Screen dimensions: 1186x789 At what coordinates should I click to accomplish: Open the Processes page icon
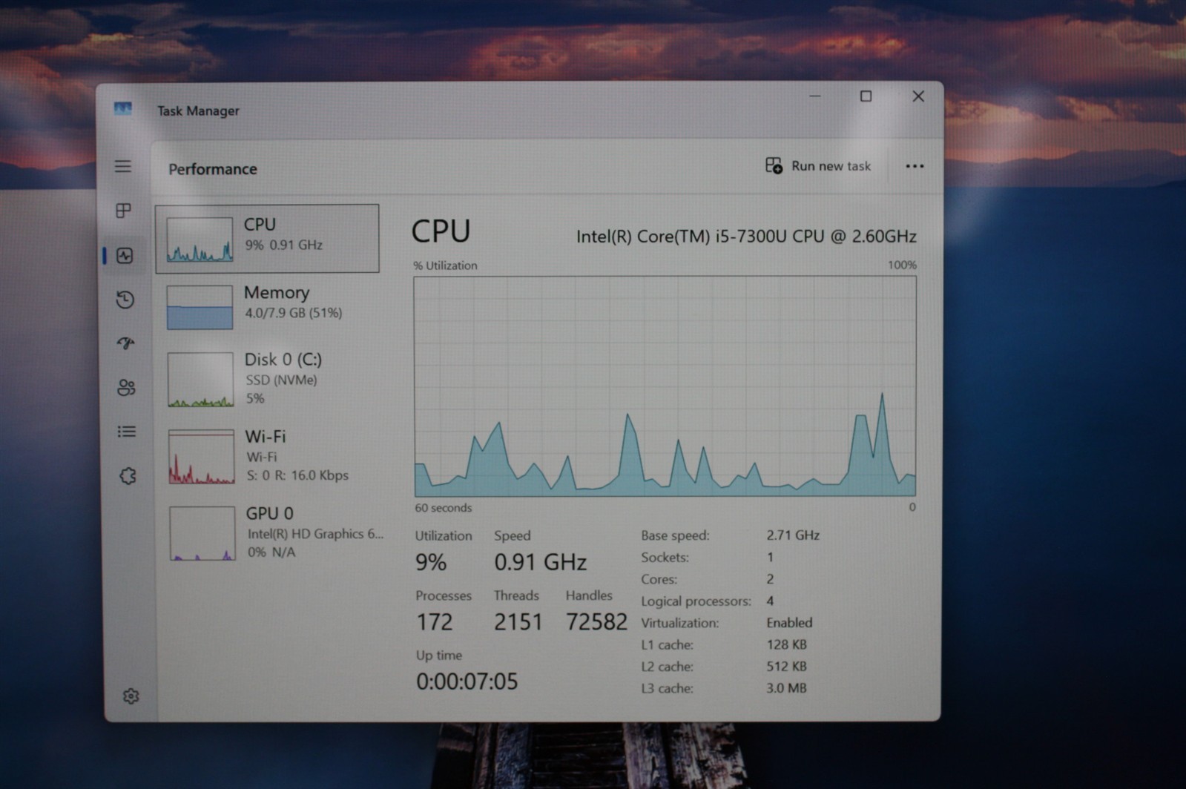[x=124, y=211]
